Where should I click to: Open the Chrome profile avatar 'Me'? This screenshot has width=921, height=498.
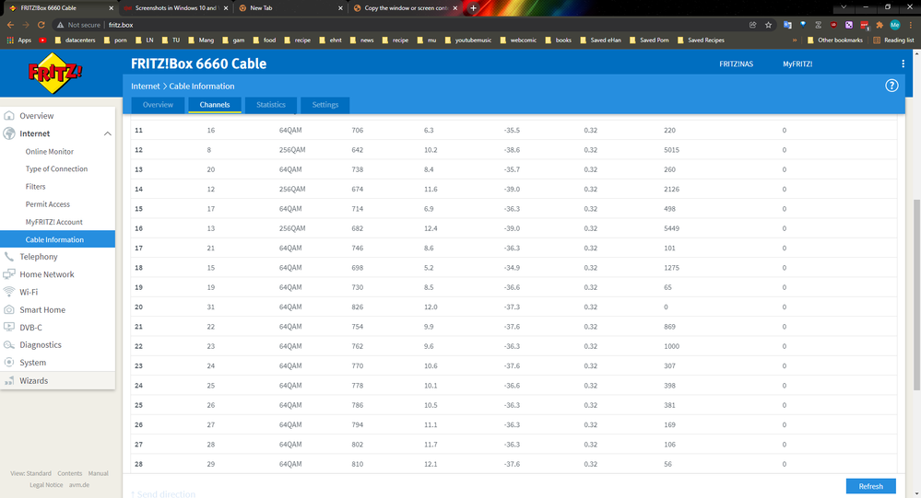(x=894, y=25)
